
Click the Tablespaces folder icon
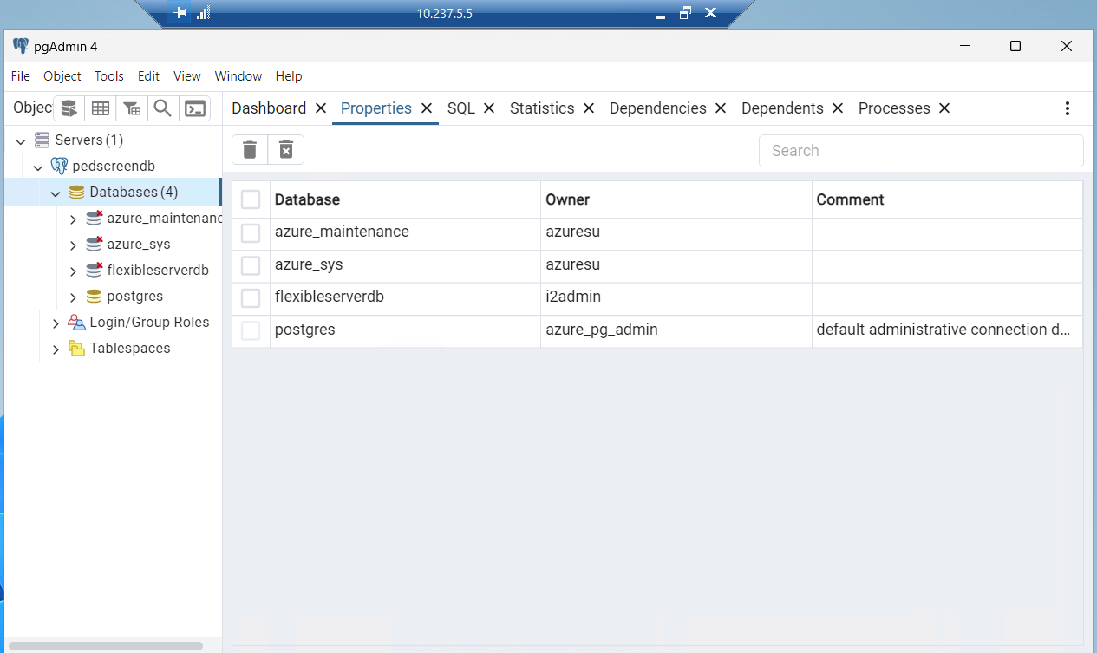pos(76,348)
